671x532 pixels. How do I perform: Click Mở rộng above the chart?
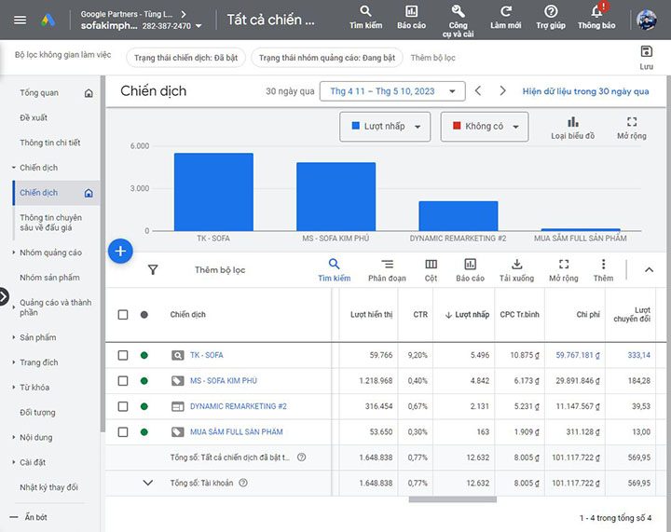coord(632,128)
